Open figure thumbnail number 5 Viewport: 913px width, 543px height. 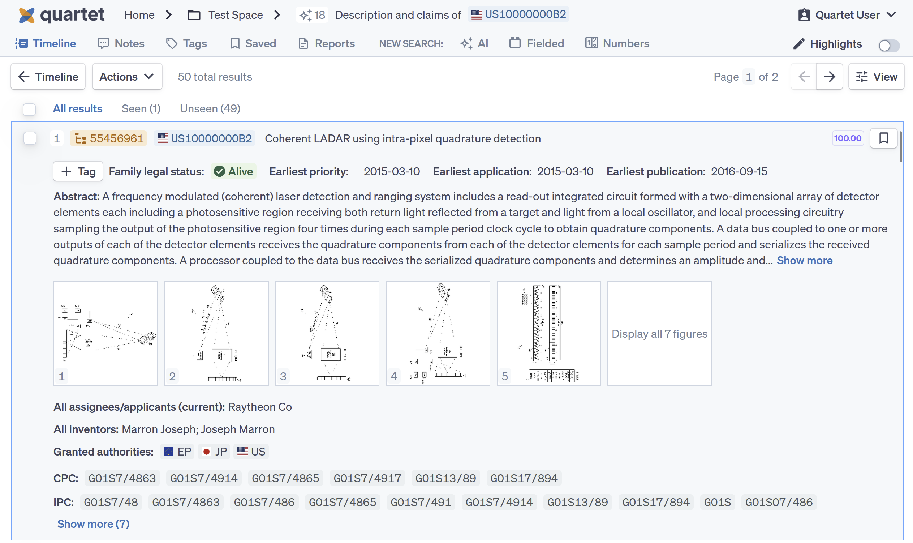pyautogui.click(x=548, y=333)
